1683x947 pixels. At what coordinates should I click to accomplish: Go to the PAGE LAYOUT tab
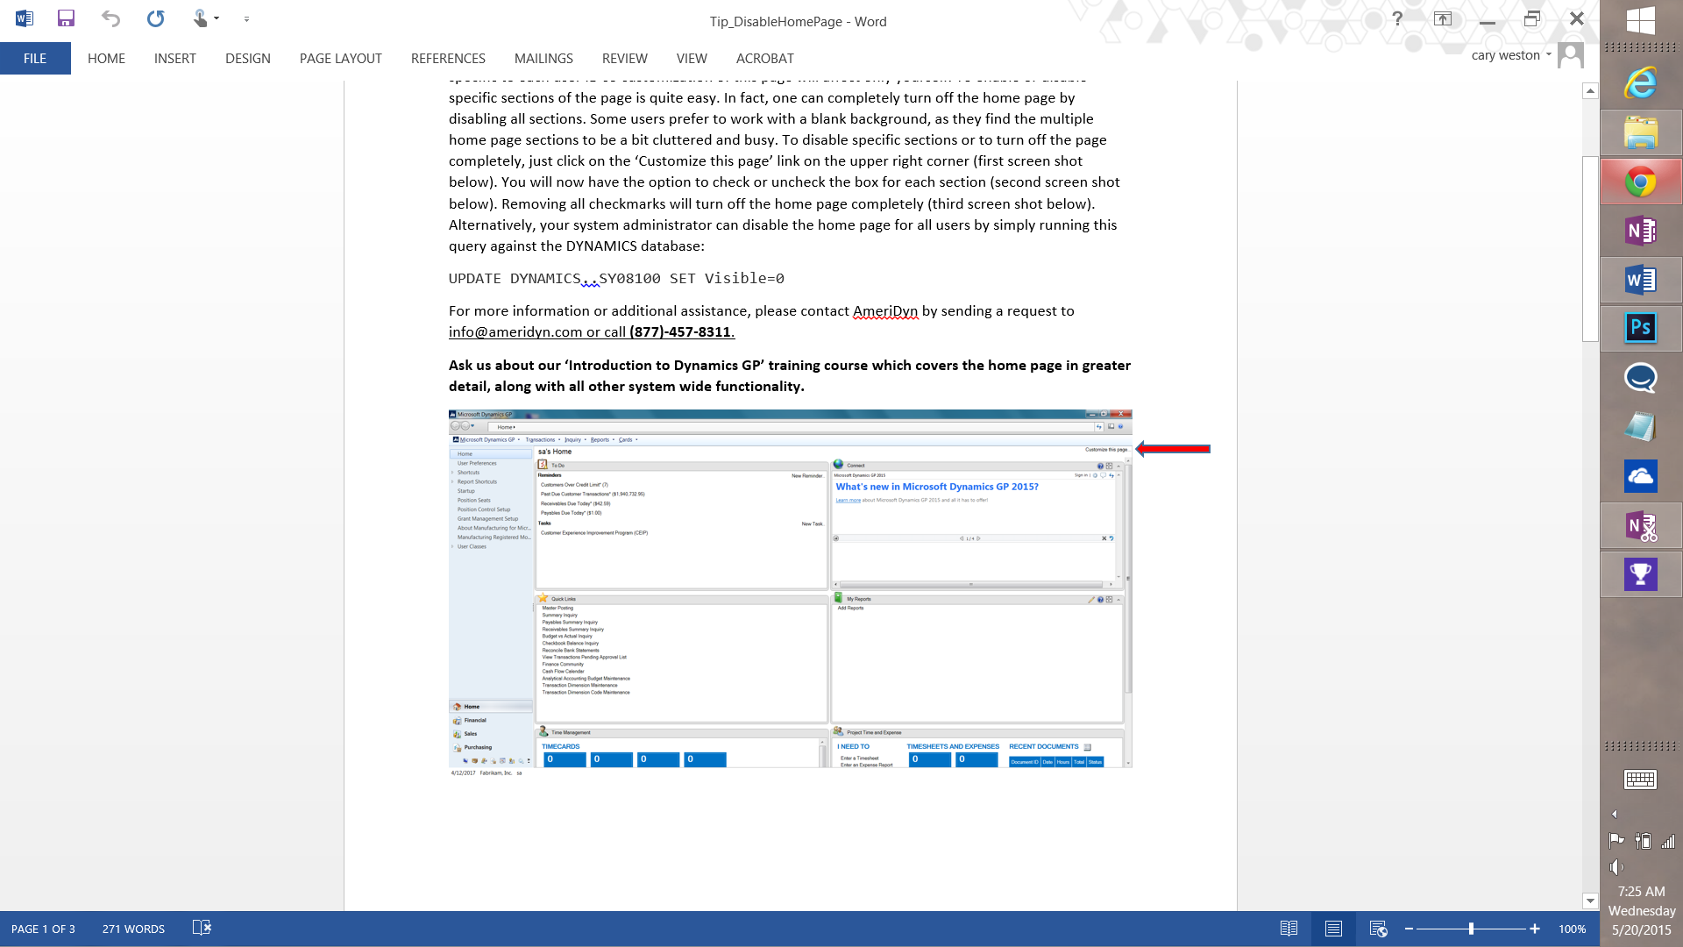coord(340,58)
